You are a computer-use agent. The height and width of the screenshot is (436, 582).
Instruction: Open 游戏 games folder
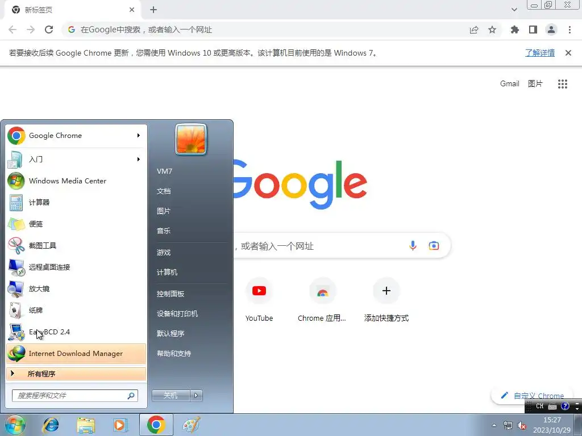(x=164, y=253)
